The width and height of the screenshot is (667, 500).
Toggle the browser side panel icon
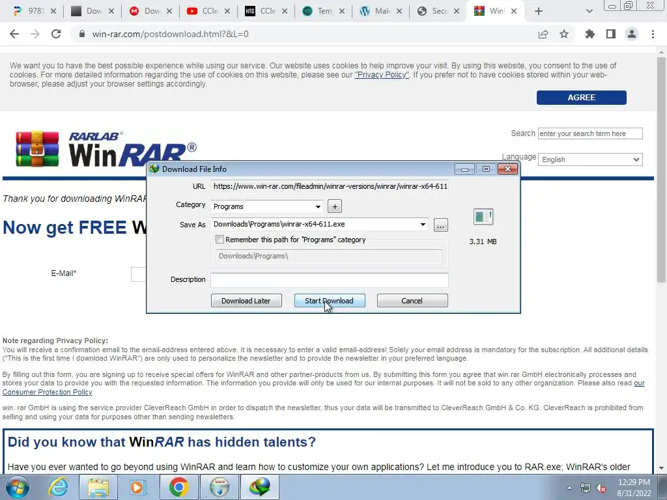pos(611,34)
